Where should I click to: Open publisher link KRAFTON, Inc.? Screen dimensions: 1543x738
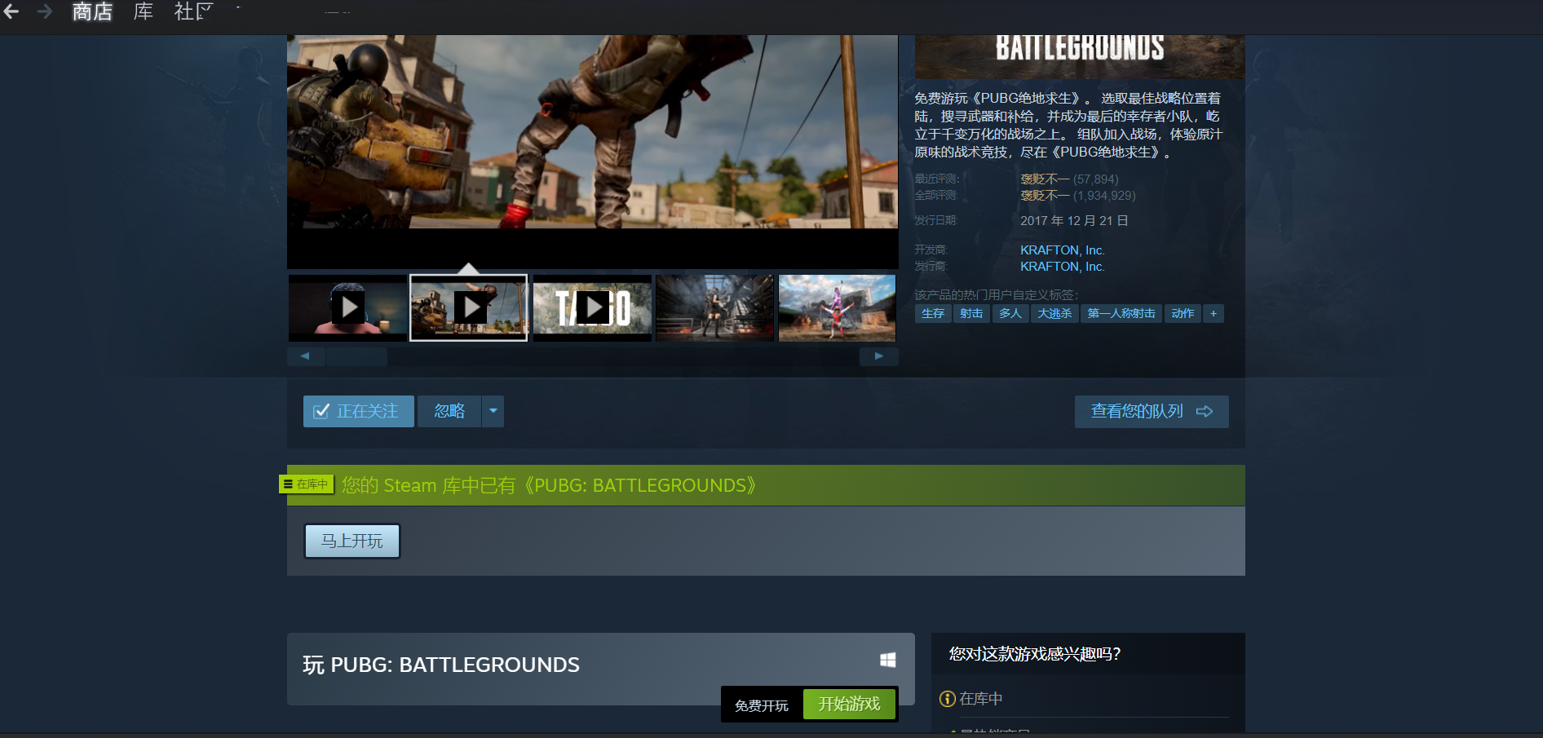click(1063, 267)
